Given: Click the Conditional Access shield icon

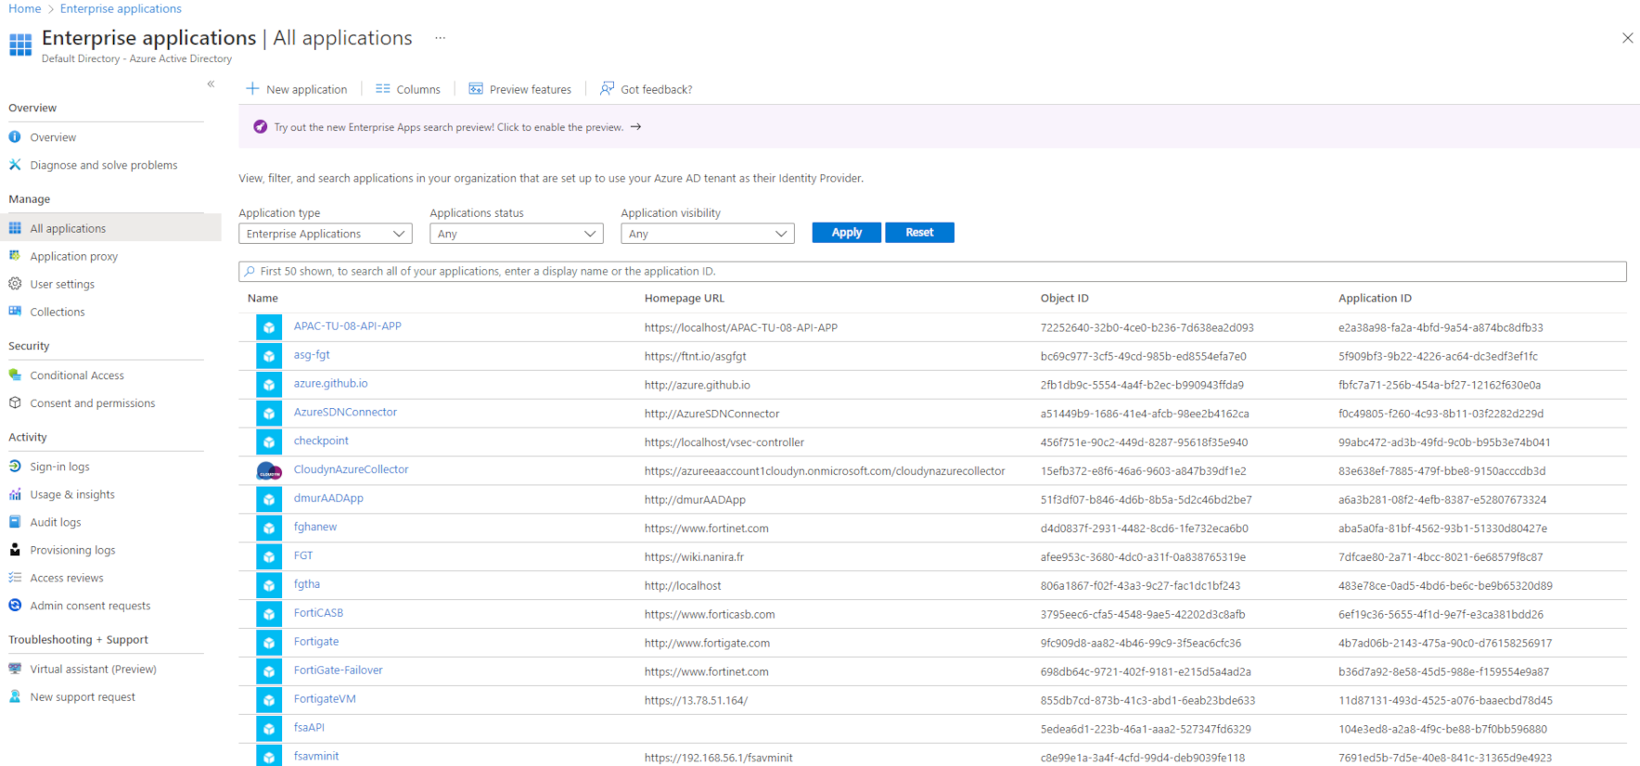Looking at the screenshot, I should [x=15, y=376].
